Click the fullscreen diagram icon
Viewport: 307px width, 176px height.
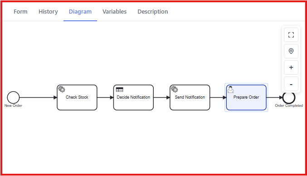[x=291, y=35]
